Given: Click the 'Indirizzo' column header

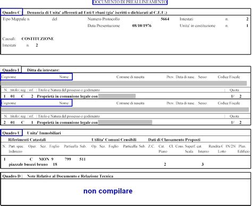Looking at the screenshot, I should point(15,151).
